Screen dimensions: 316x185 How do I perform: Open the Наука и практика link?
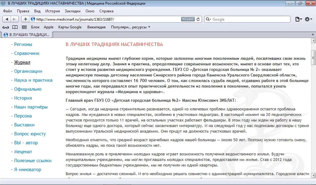click(33, 80)
